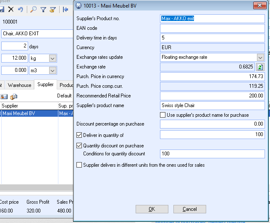Image resolution: width=270 pixels, height=223 pixels.
Task: Open the kg weight unit dropdown
Action: (52, 58)
